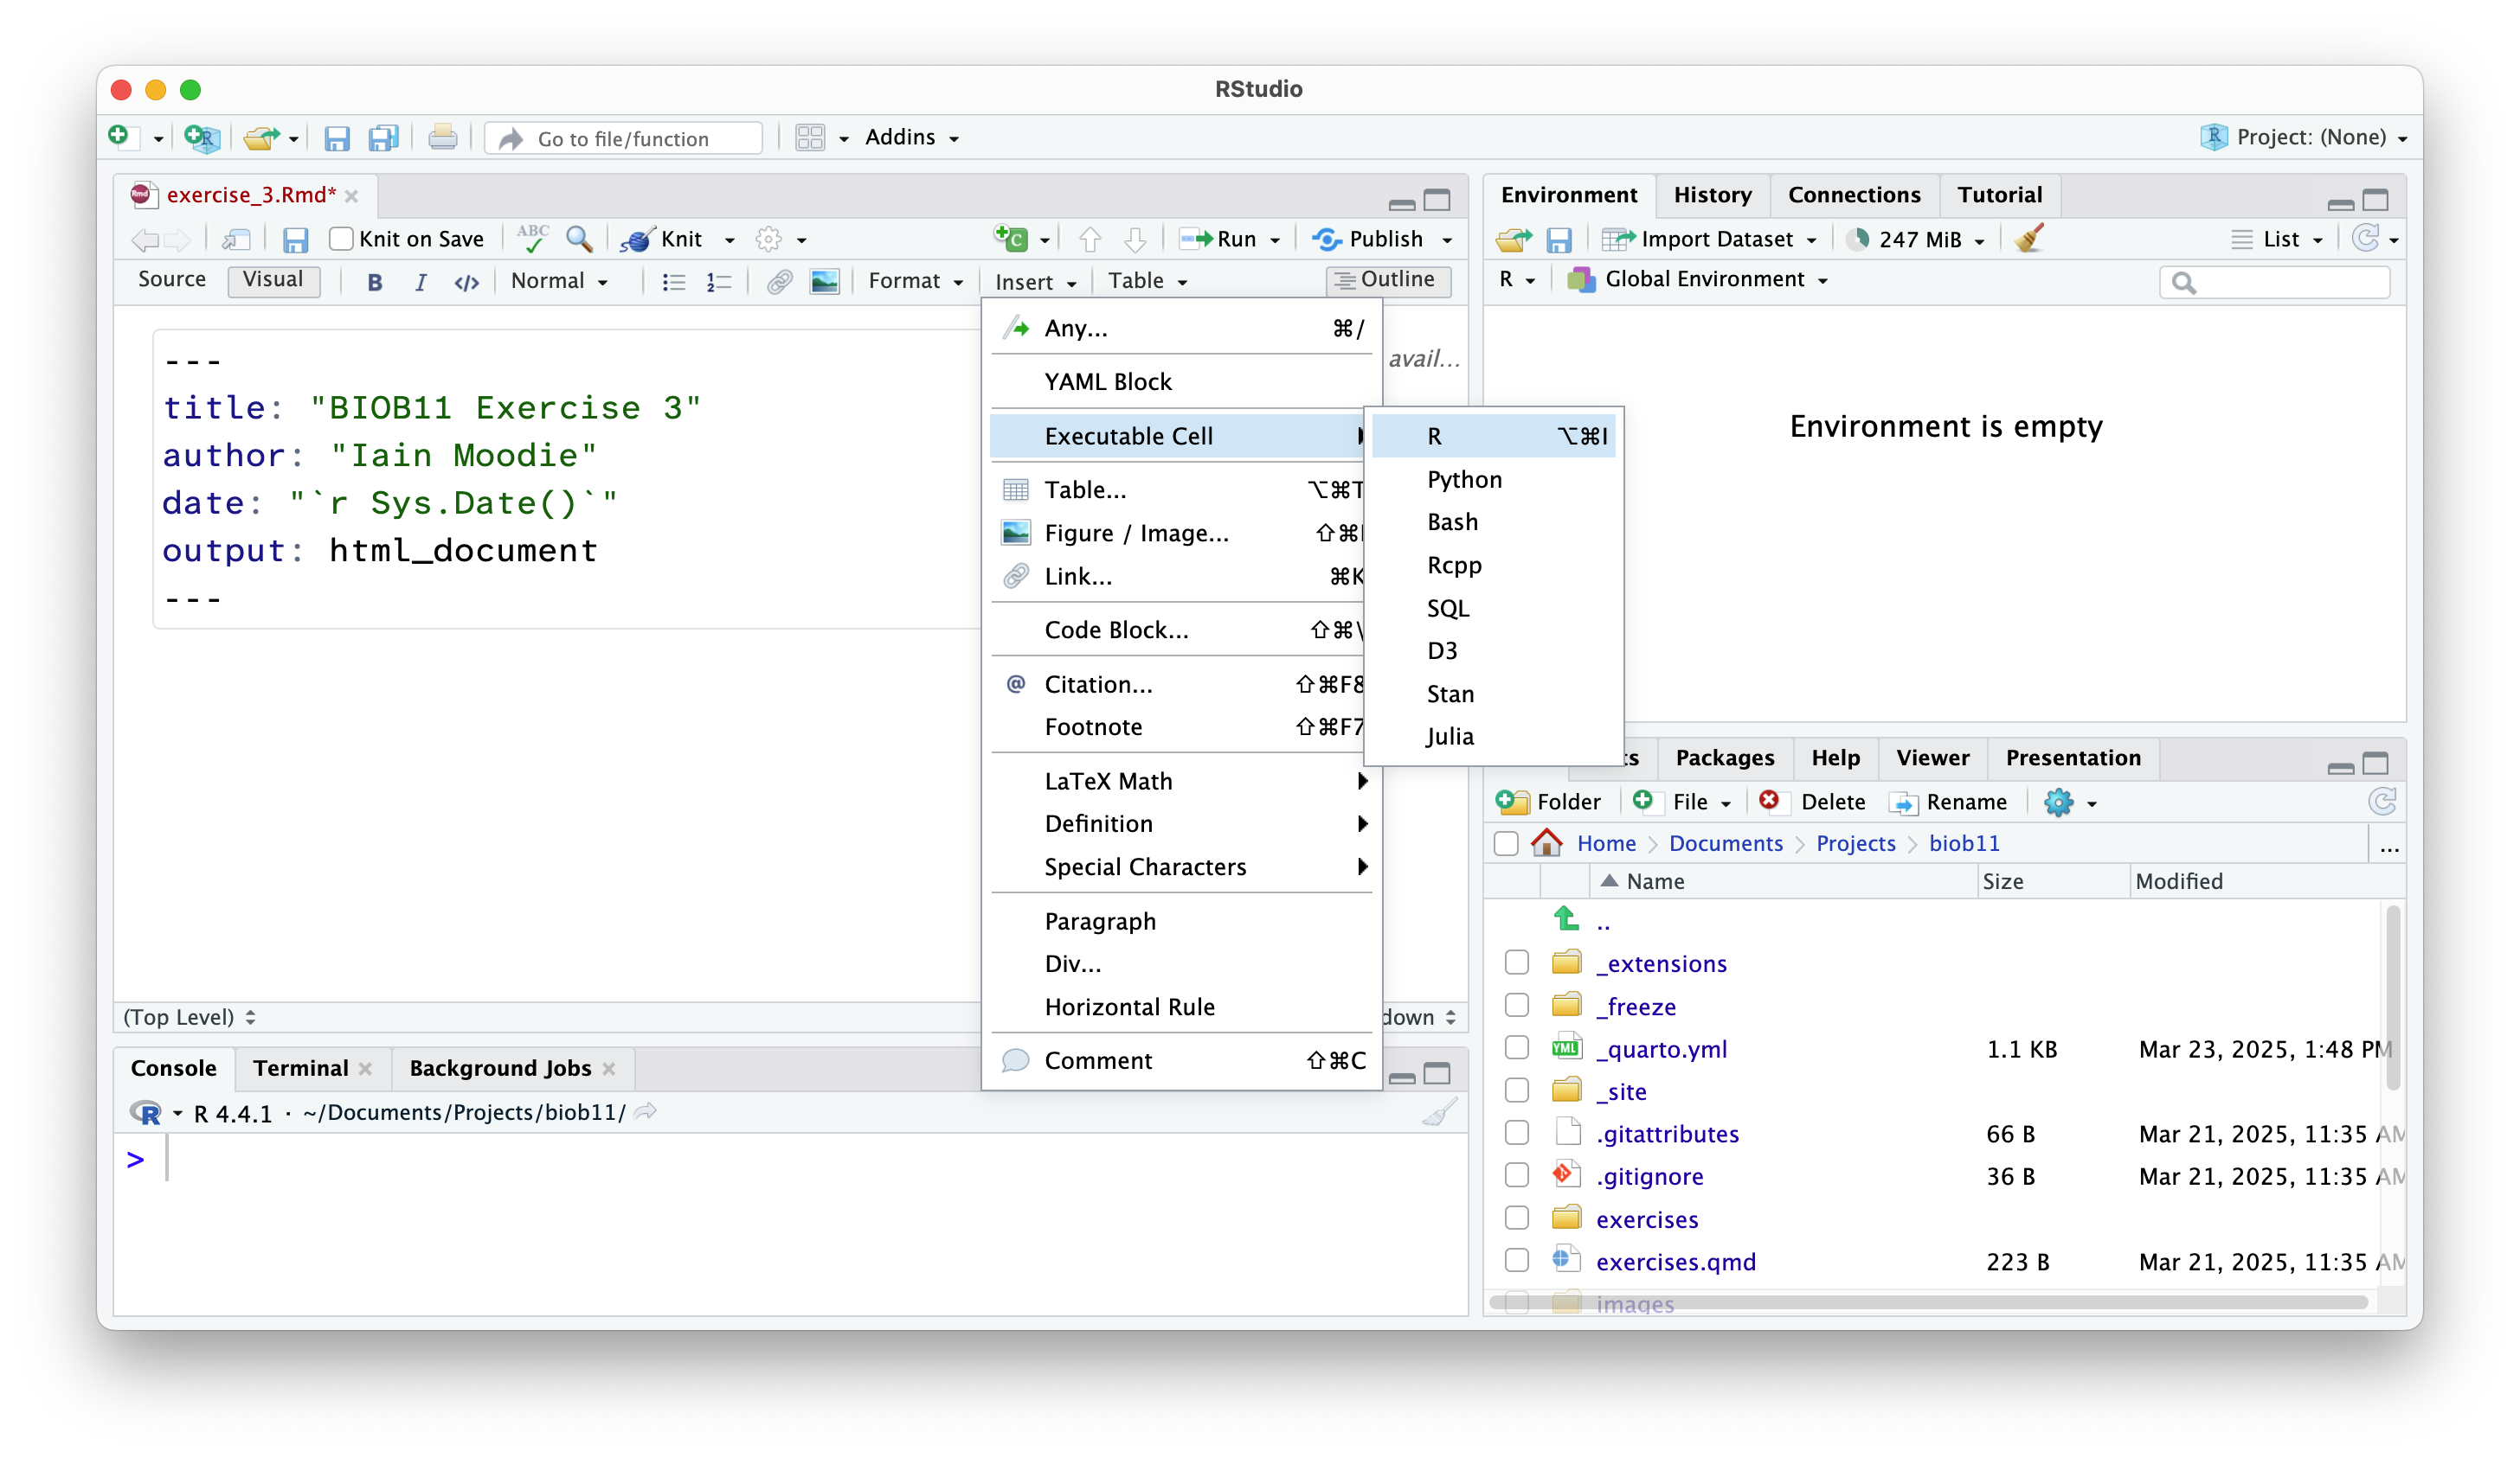Viewport: 2520px width, 1458px height.
Task: Click the broom icon to clear the environment
Action: click(2029, 239)
